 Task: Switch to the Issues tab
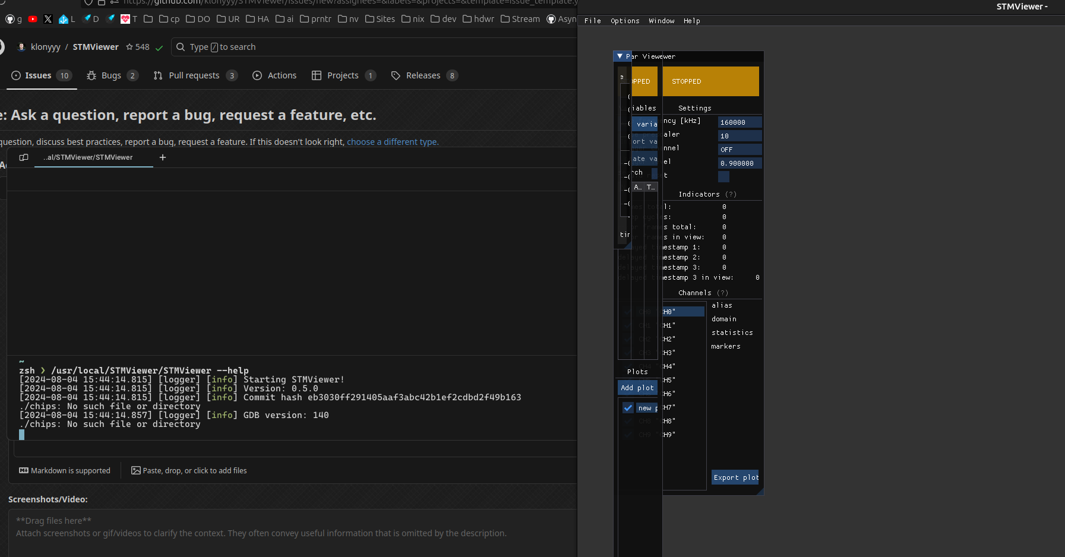(39, 75)
